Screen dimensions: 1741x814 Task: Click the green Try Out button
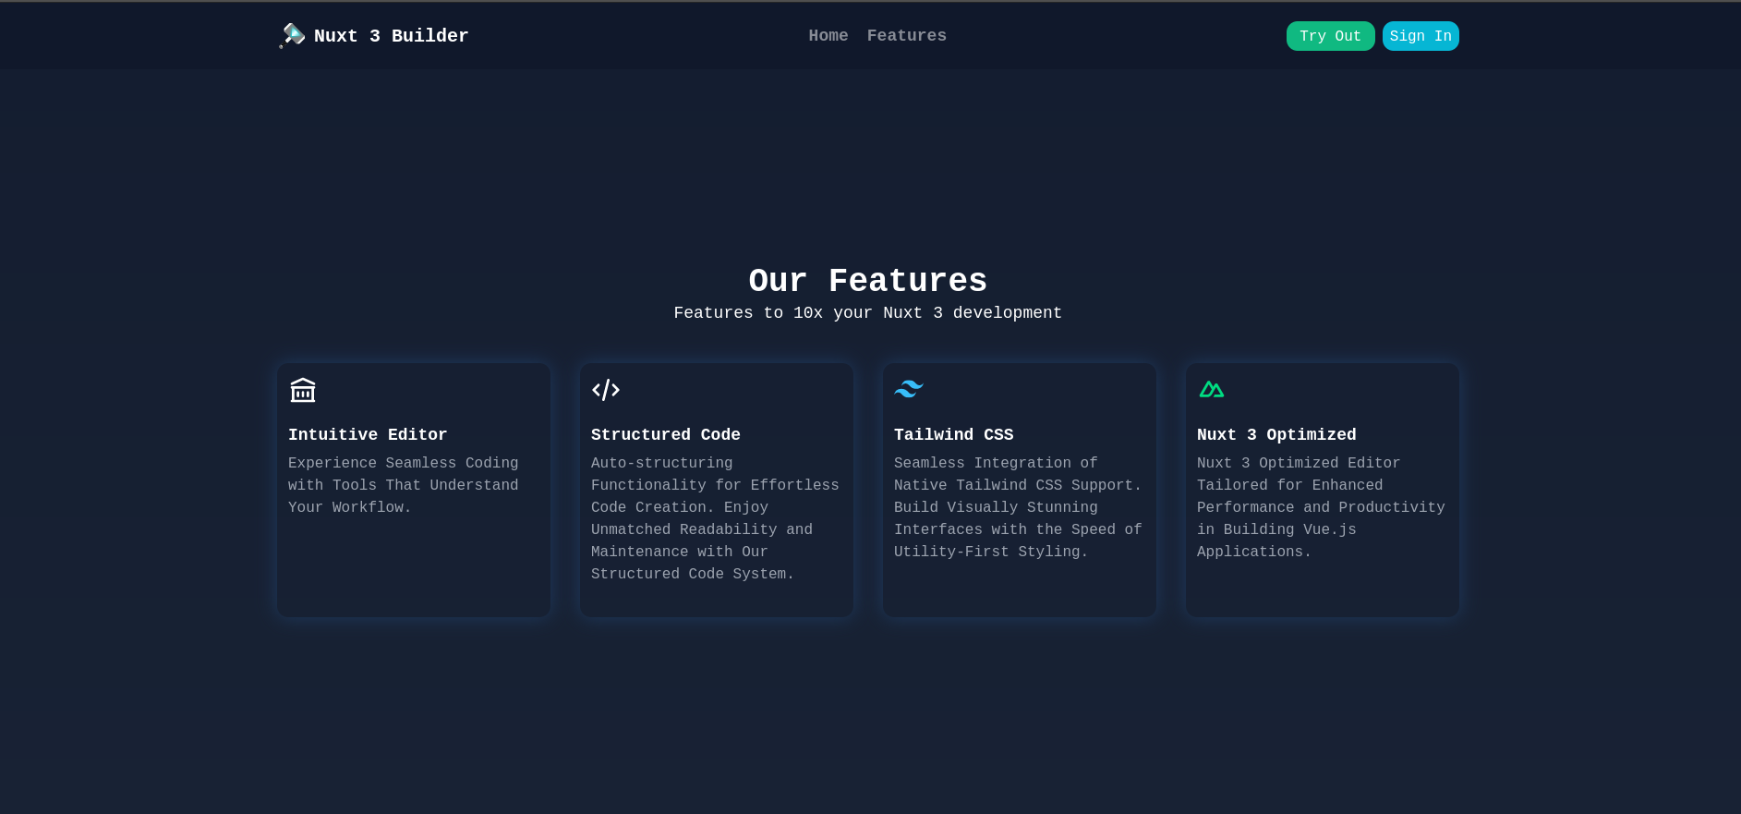tap(1330, 36)
